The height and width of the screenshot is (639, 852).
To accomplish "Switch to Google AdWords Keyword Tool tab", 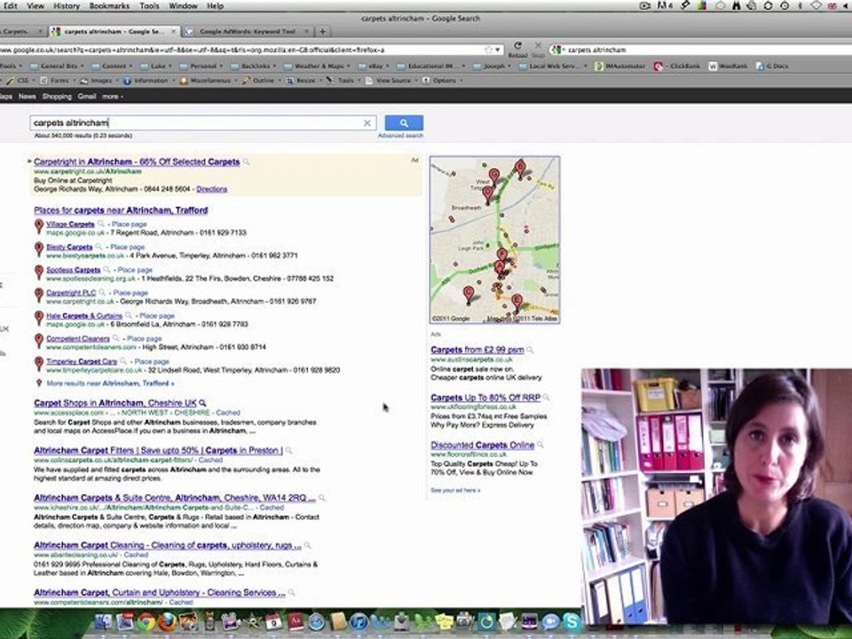I will tap(248, 32).
